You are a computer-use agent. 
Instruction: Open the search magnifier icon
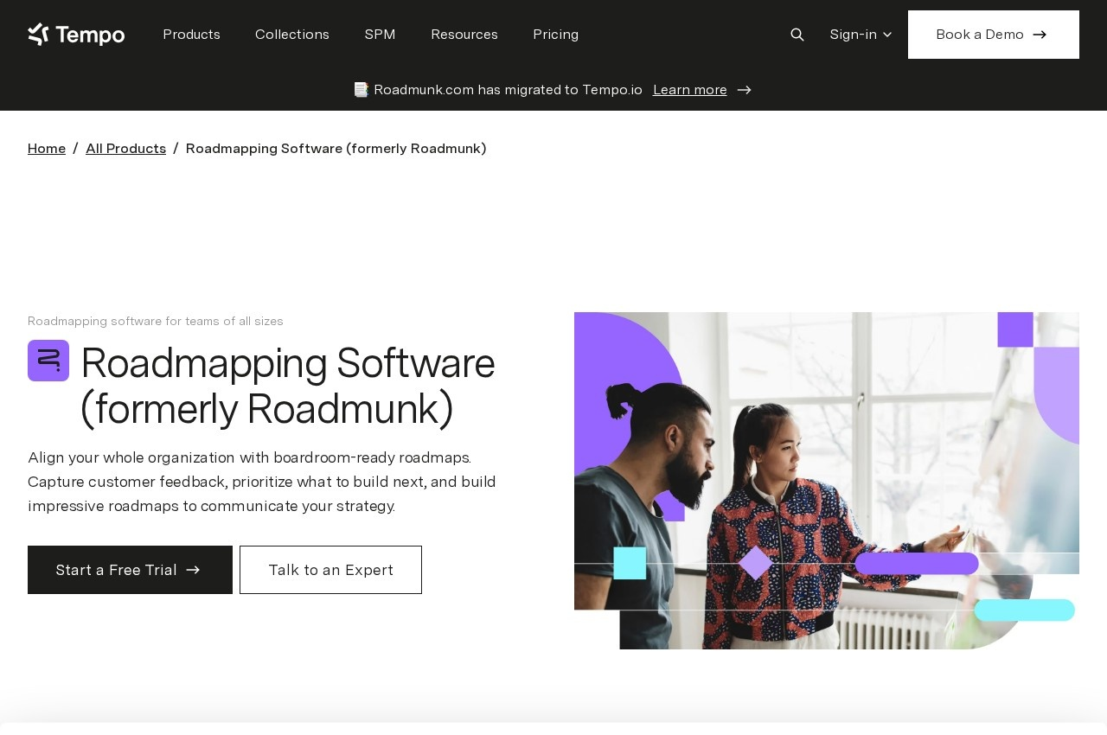click(x=797, y=35)
